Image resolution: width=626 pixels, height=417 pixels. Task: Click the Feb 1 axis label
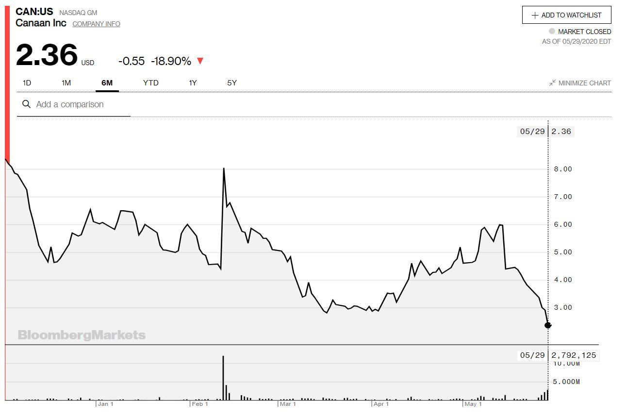point(200,404)
